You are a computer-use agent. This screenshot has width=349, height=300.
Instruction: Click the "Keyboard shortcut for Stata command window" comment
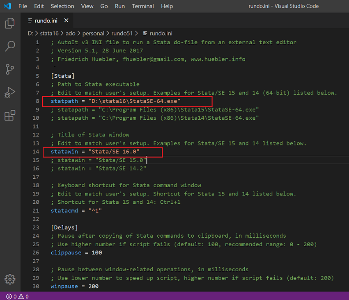tap(126, 185)
